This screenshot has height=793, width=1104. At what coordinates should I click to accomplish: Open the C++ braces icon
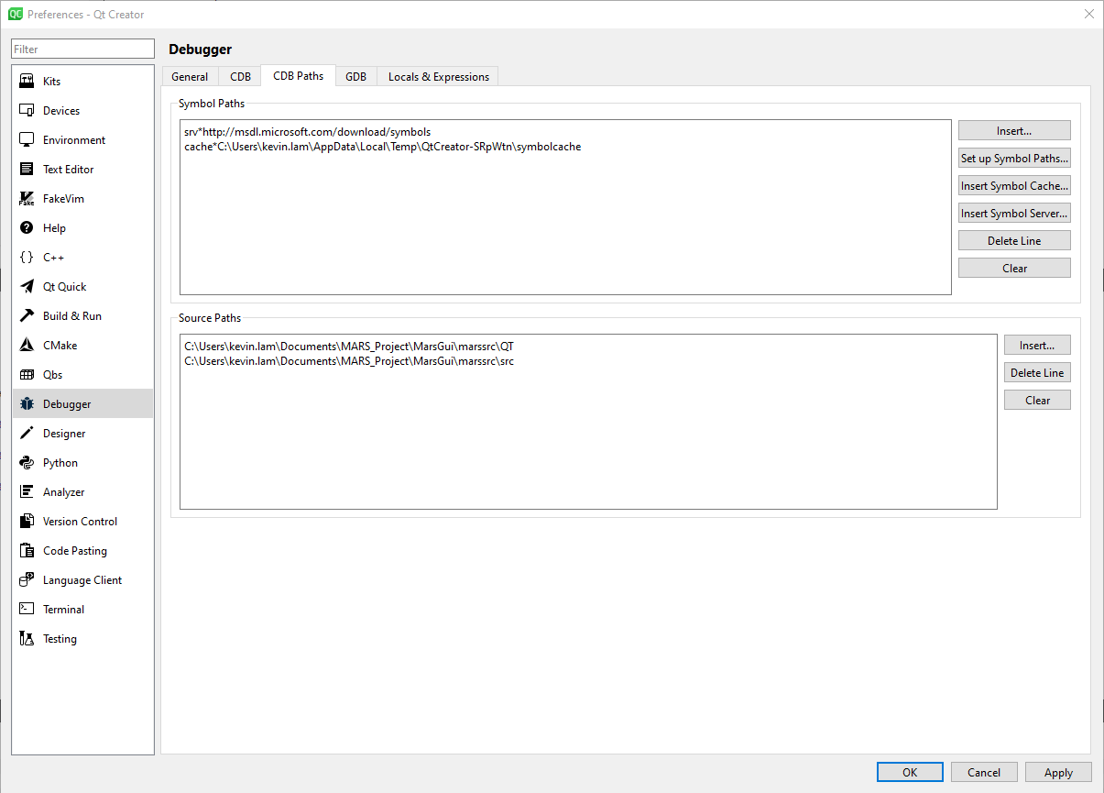pos(27,258)
